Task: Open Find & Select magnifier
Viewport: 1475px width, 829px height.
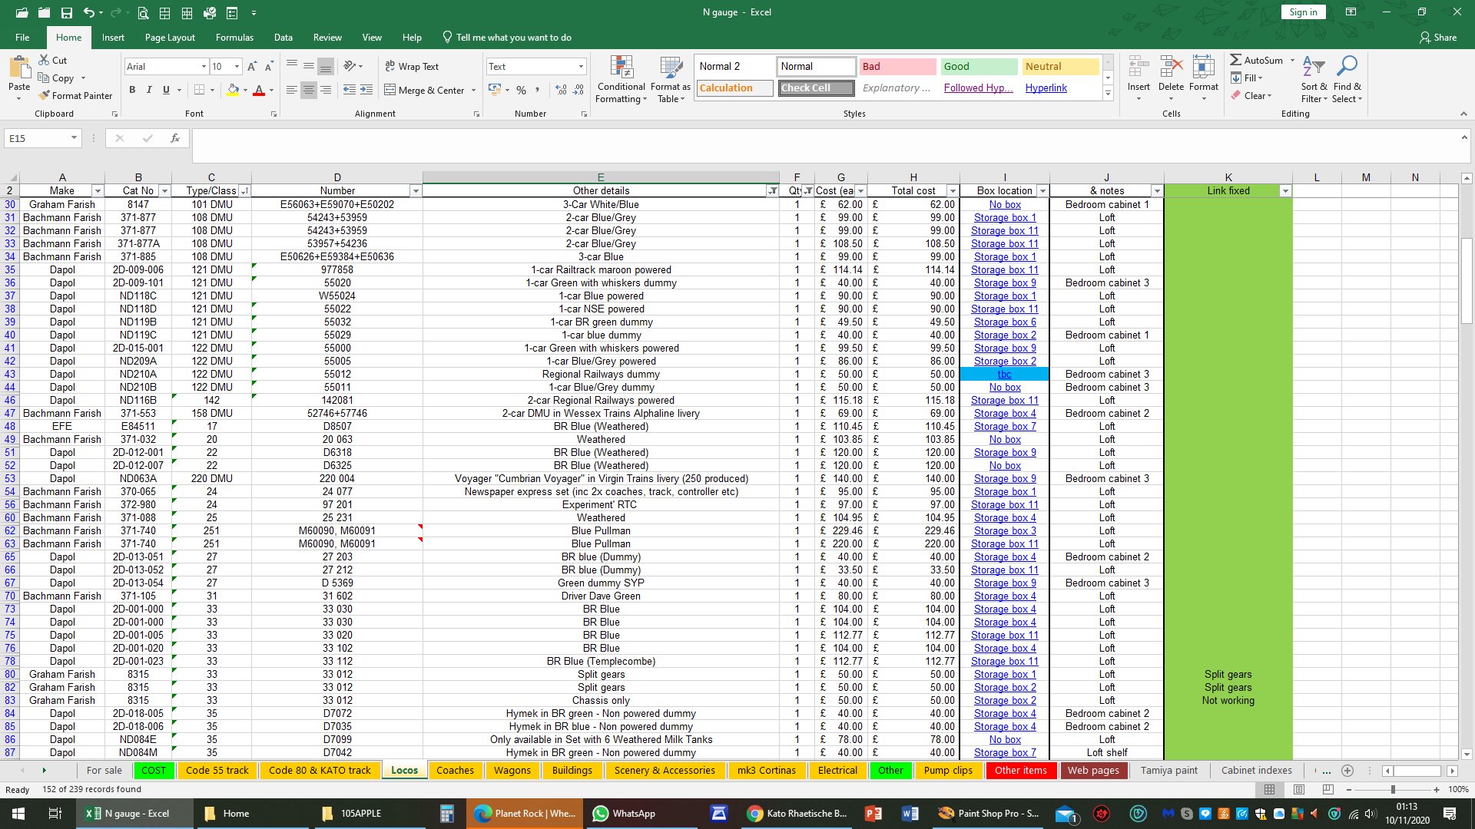Action: 1347,68
